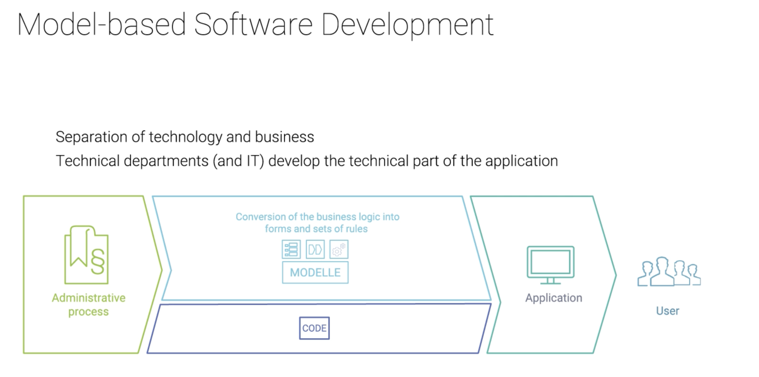
Task: Select the "forms and sets of rules" line
Action: pyautogui.click(x=316, y=229)
